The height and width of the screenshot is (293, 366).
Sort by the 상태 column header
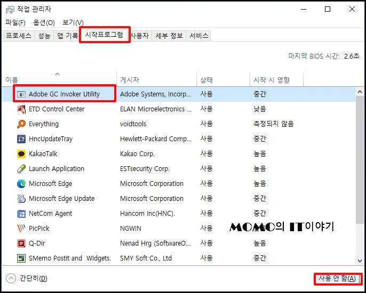click(224, 80)
